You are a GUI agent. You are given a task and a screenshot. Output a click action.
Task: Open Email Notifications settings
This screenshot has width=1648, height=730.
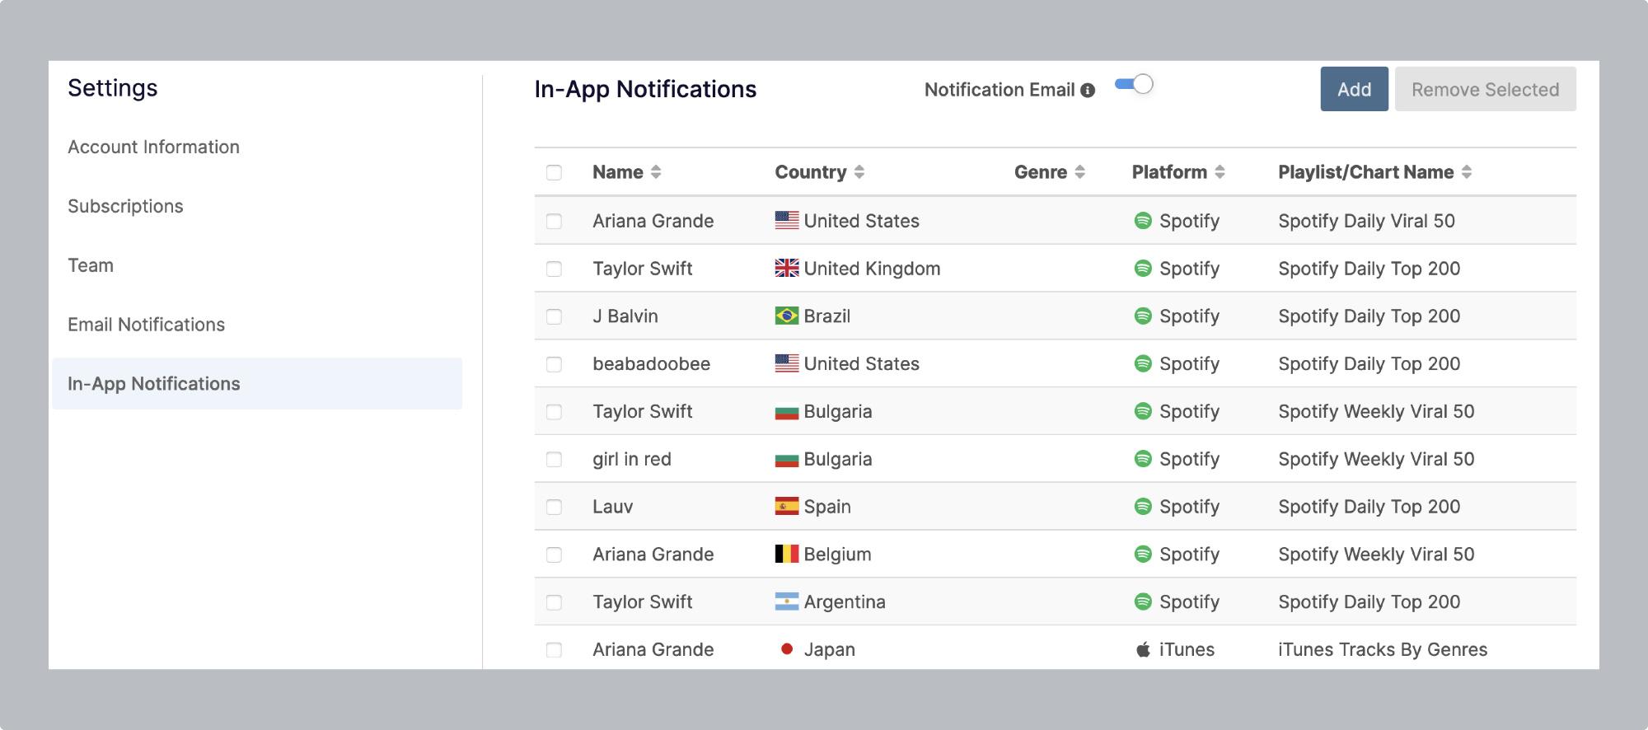(146, 325)
